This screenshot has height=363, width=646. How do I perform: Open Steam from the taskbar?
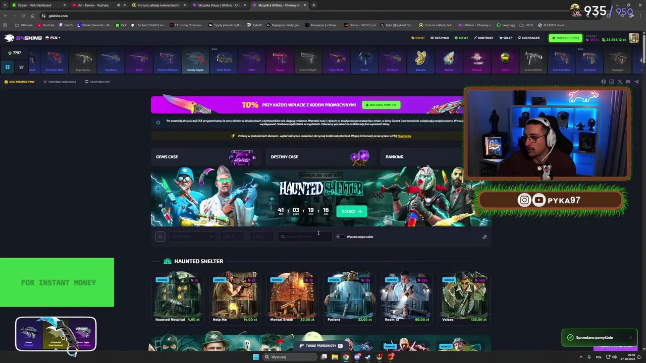tap(368, 357)
